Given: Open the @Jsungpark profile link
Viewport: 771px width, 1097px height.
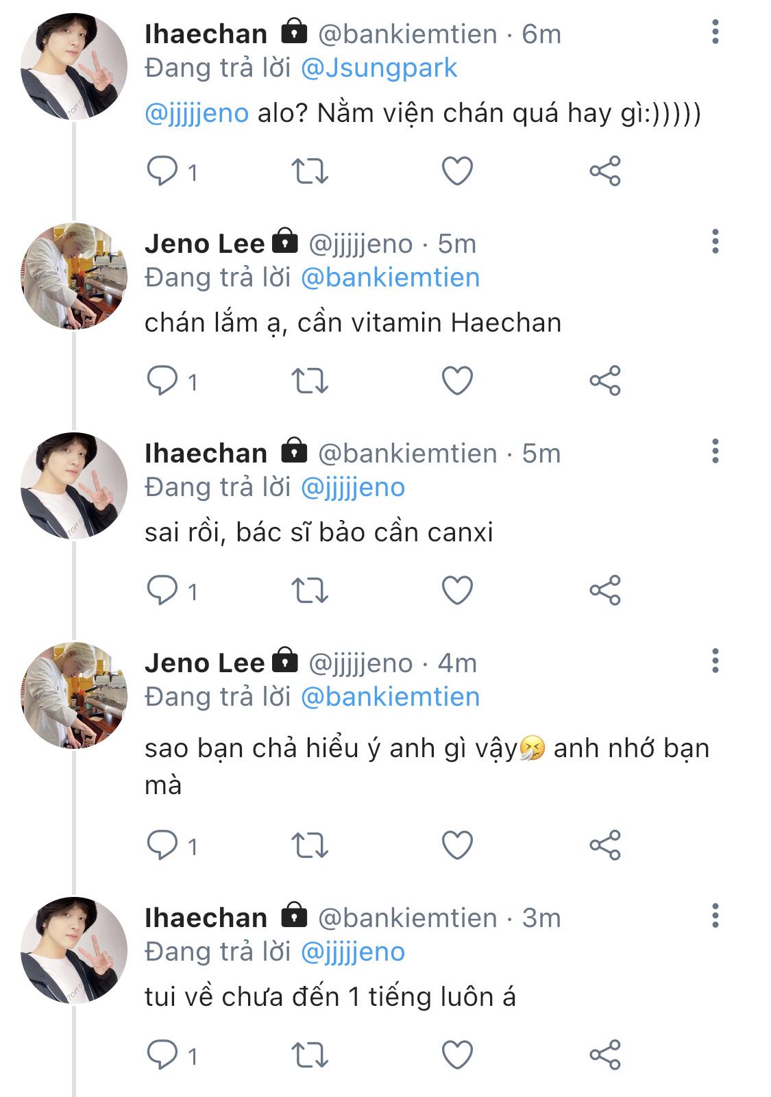Looking at the screenshot, I should tap(379, 68).
